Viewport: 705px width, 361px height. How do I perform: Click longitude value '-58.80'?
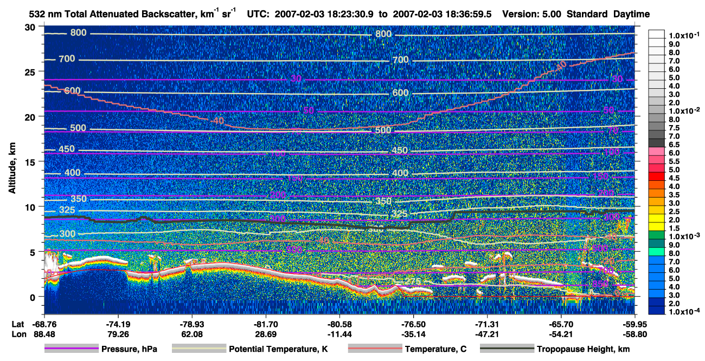[634, 334]
